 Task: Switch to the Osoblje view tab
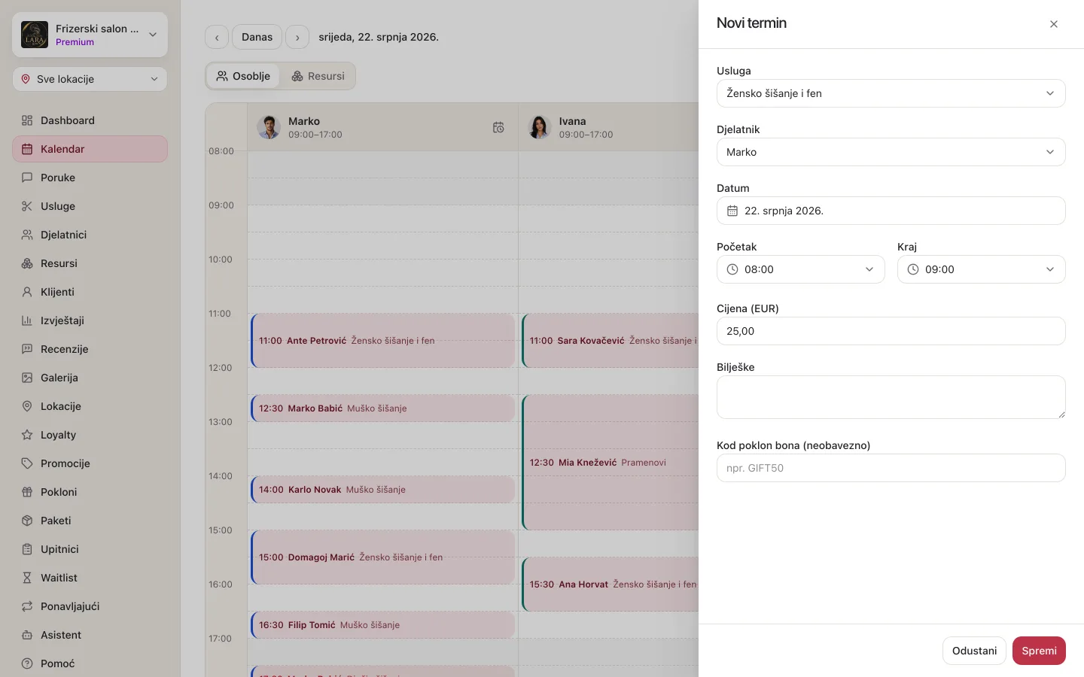pos(243,76)
